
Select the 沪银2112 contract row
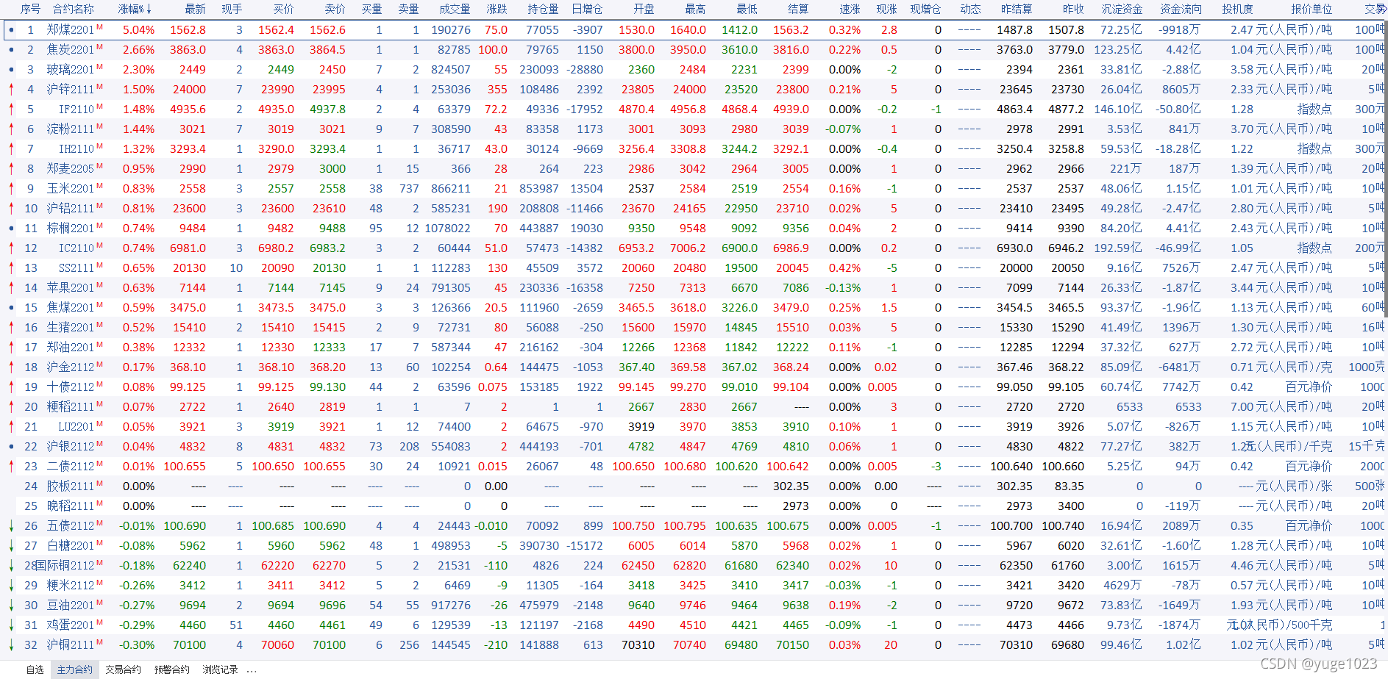[694, 447]
